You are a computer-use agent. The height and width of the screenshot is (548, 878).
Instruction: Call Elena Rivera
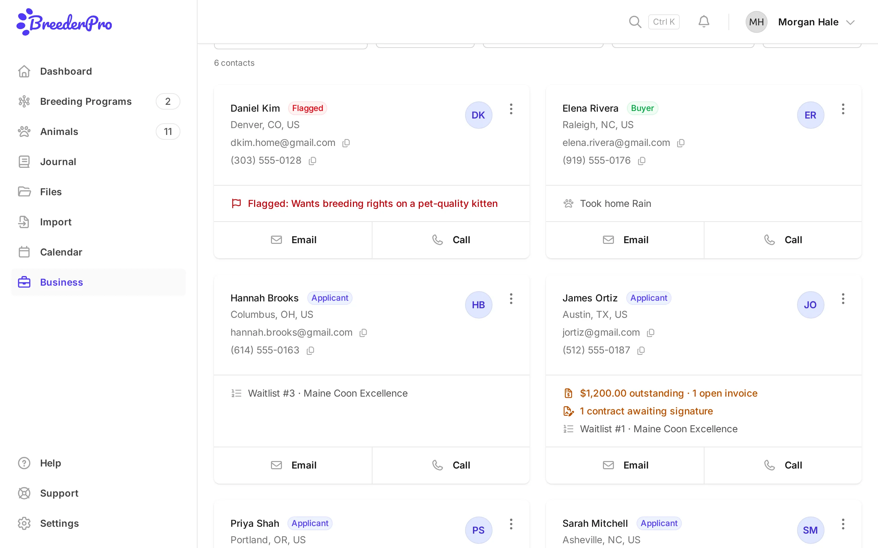(x=783, y=240)
